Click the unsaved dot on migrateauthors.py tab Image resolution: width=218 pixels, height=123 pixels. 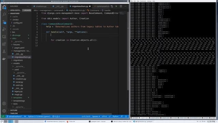[90, 6]
